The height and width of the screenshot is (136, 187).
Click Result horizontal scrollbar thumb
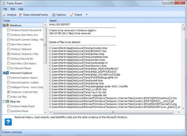pos(113,112)
